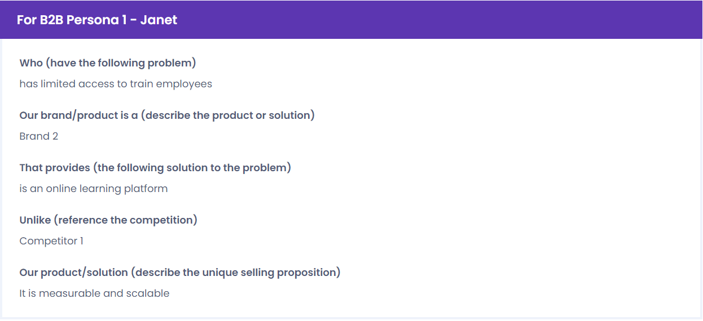
Task: Click the name 'Janet' in the header
Action: click(159, 20)
